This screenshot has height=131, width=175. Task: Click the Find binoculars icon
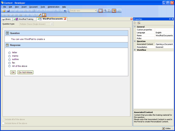(x=56, y=11)
